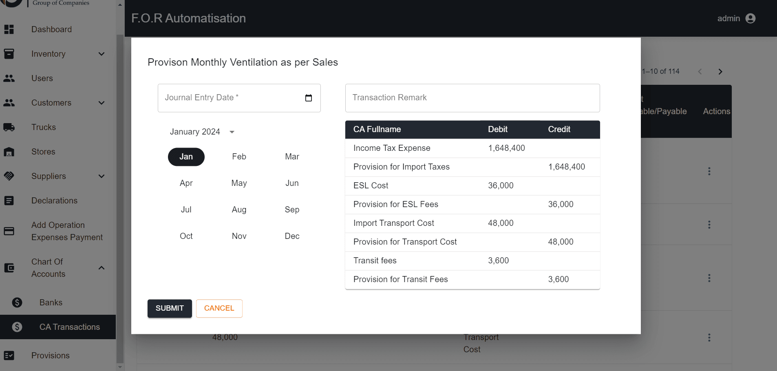Select the Dec month option
Viewport: 777px width, 371px height.
click(292, 236)
